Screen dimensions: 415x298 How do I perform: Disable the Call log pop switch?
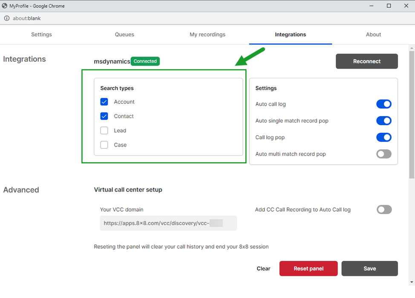(383, 137)
